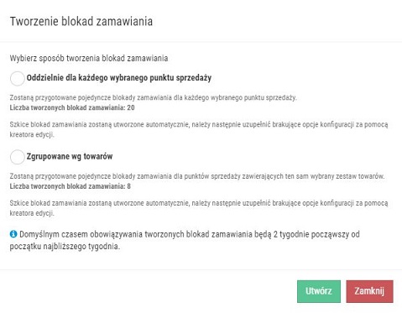The width and height of the screenshot is (402, 313).
Task: Select the Zgrupowane wg towarów radio button
Action: coord(18,157)
